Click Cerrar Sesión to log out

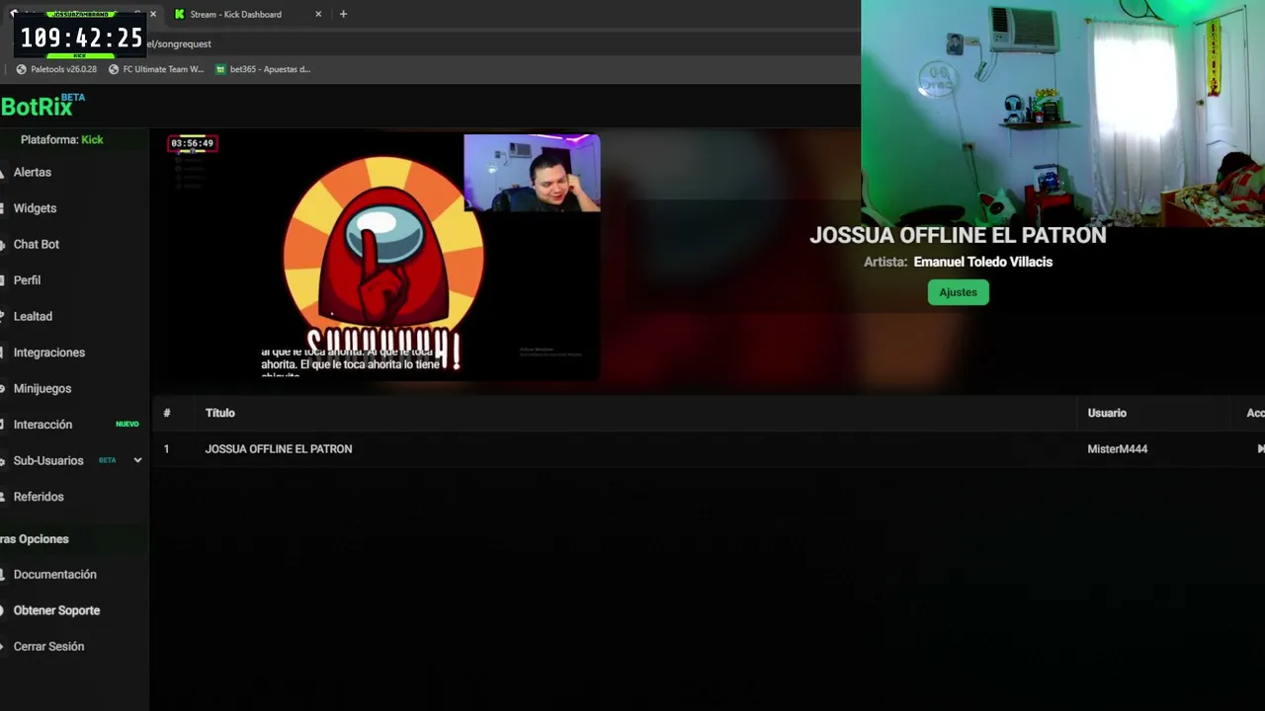48,646
